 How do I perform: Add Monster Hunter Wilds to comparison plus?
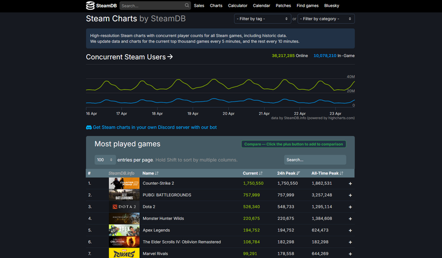[350, 218]
